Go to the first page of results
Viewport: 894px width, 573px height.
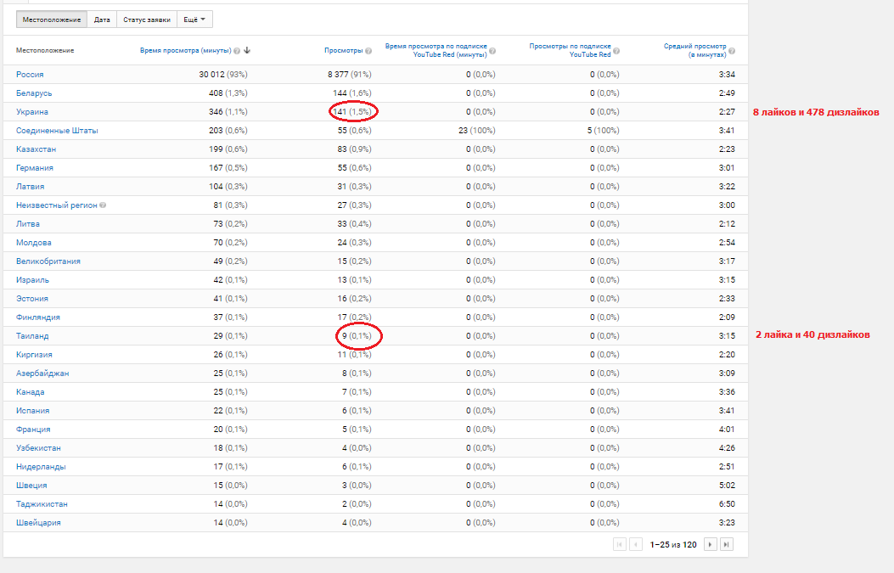620,544
